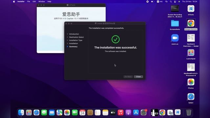Click the 爱思助手 title in i4Tools window
The width and height of the screenshot is (210, 118).
click(x=71, y=14)
